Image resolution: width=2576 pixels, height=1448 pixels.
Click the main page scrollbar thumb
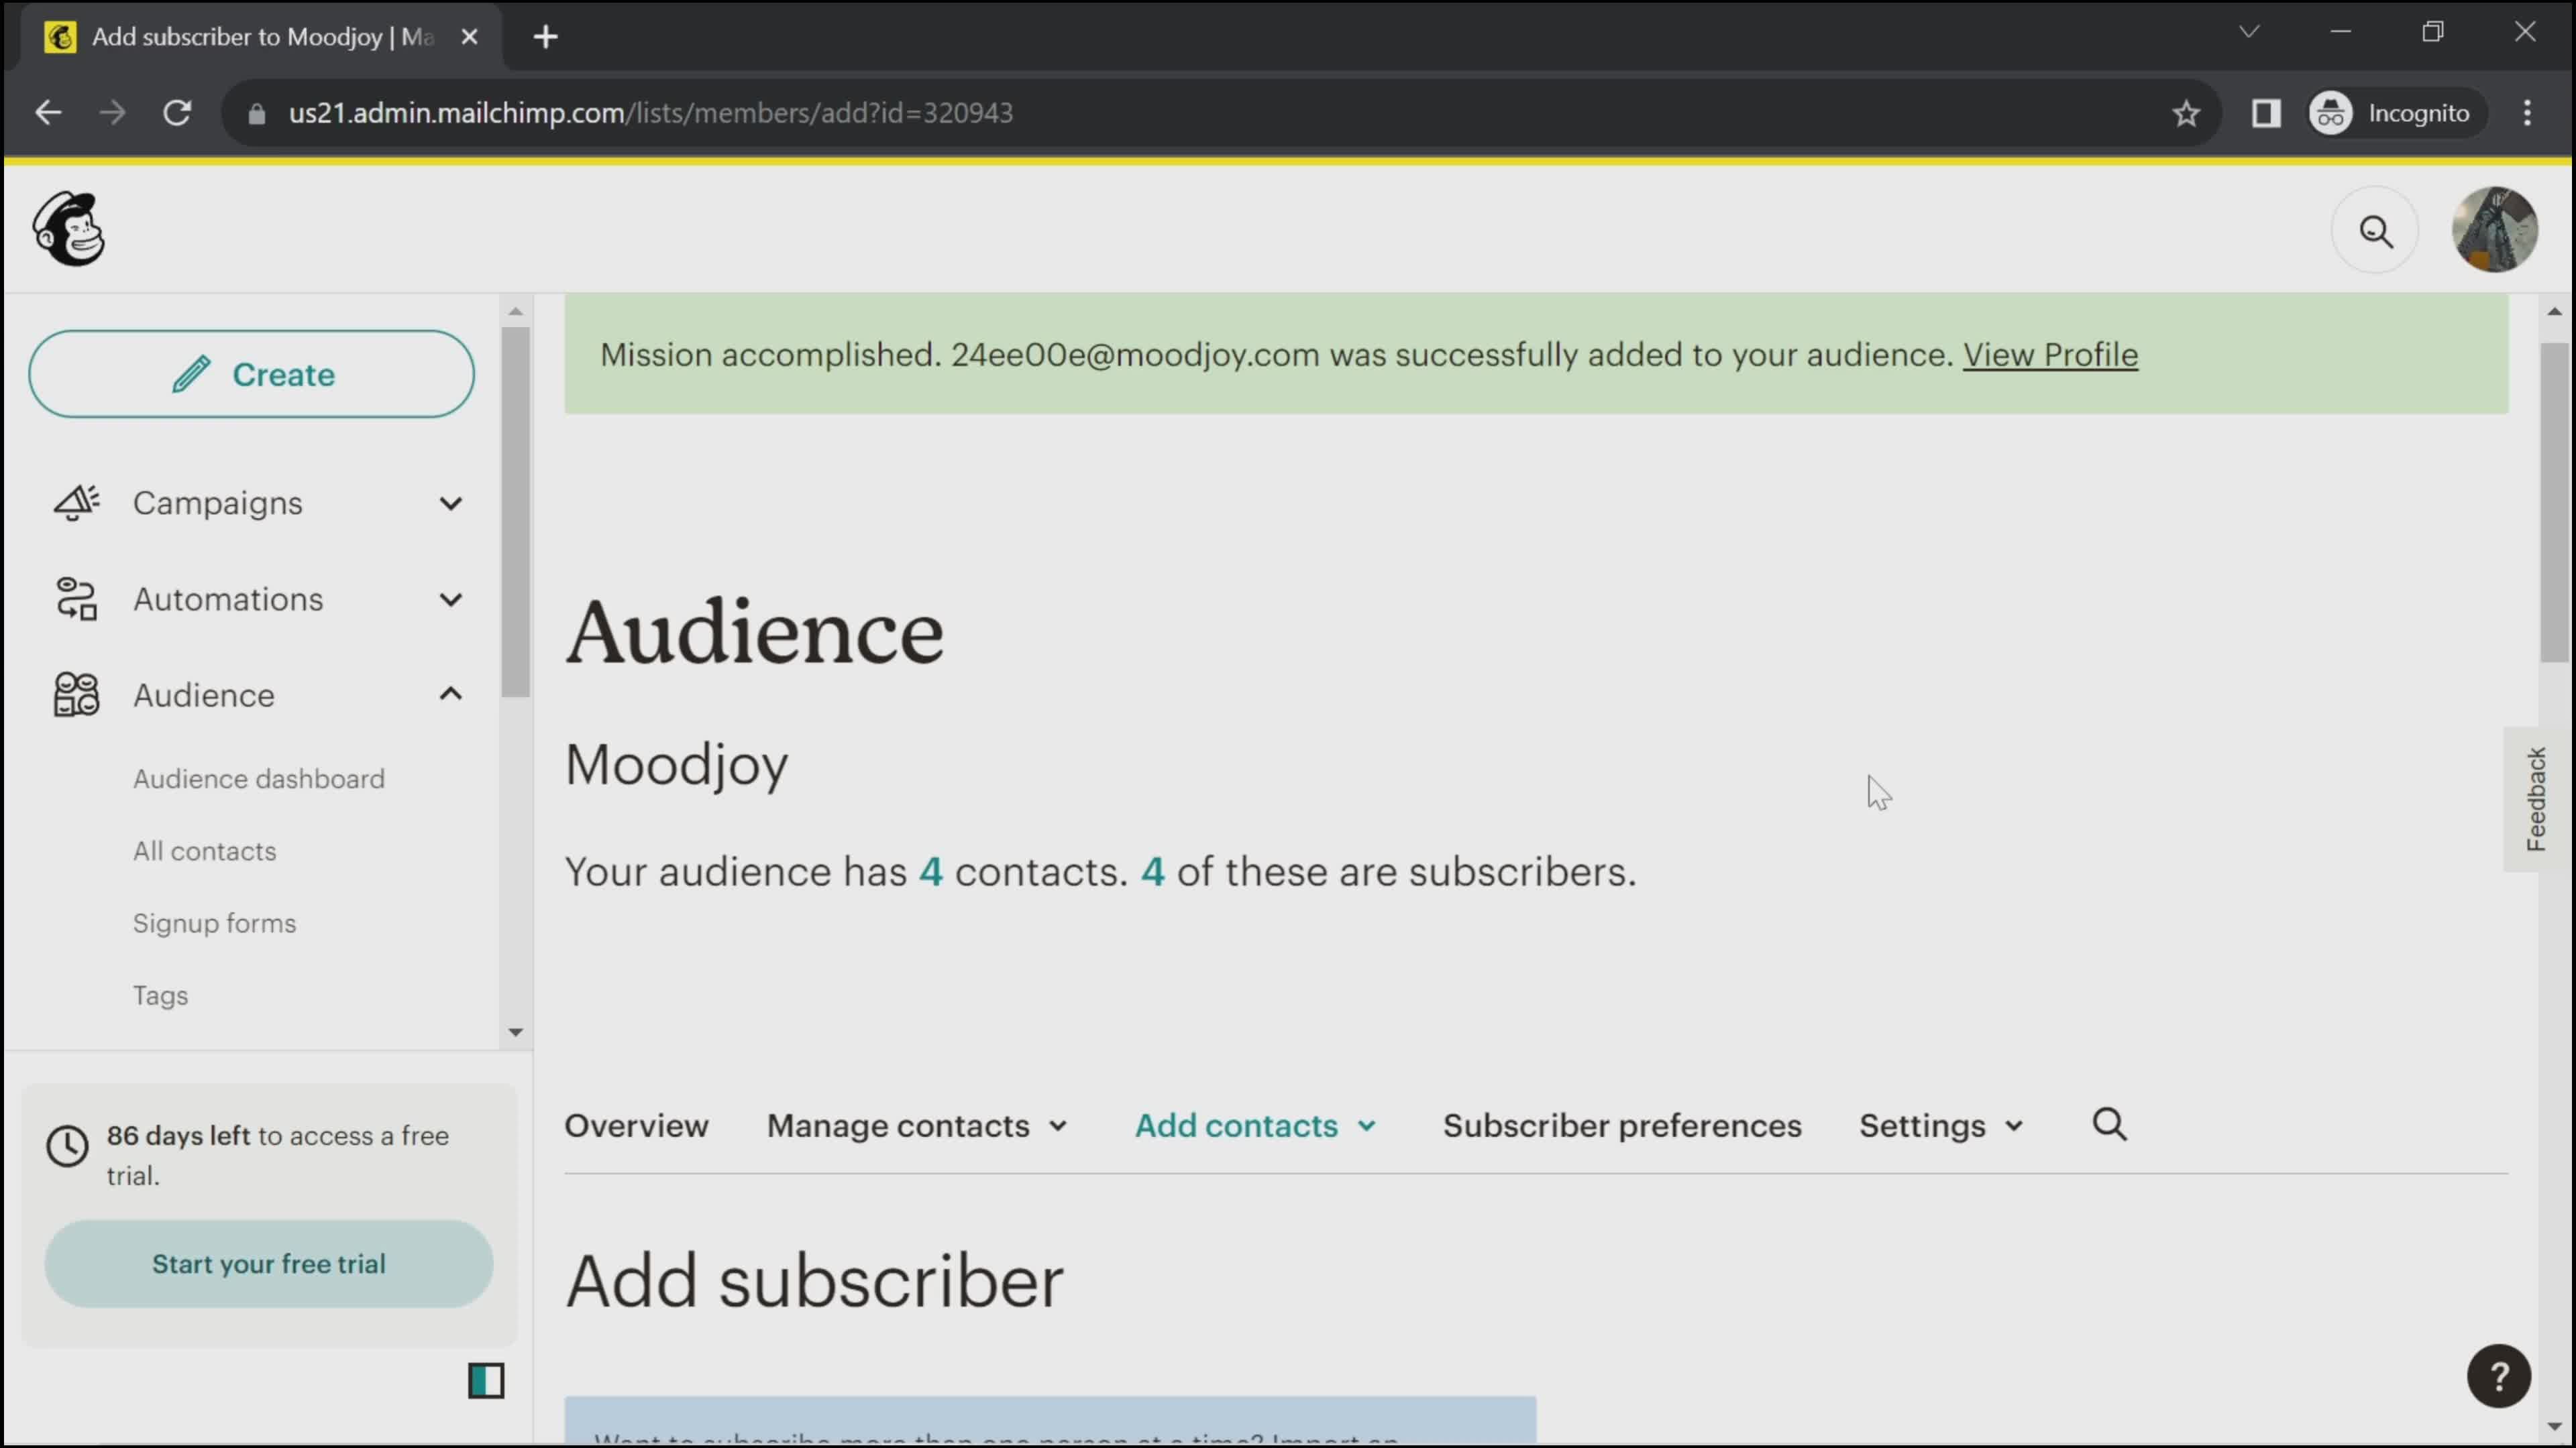tap(2554, 501)
